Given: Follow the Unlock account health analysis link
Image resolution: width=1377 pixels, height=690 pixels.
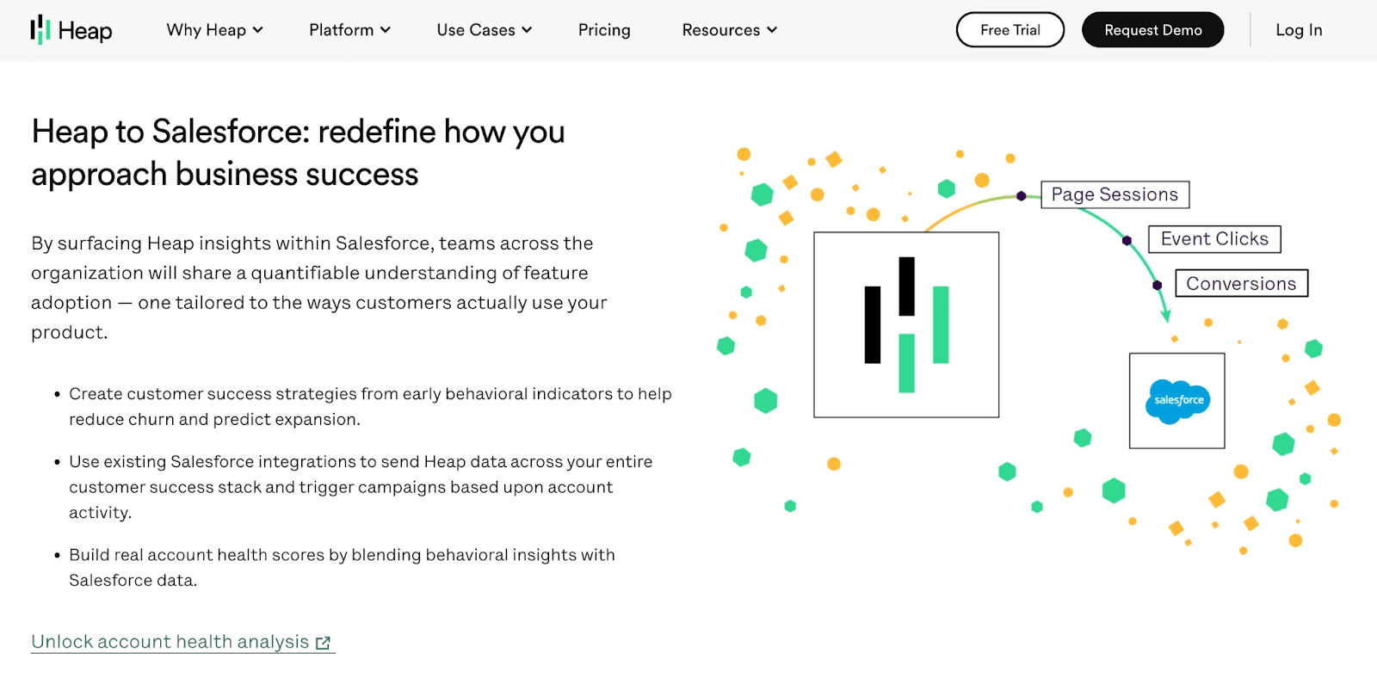Looking at the screenshot, I should pyautogui.click(x=170, y=642).
